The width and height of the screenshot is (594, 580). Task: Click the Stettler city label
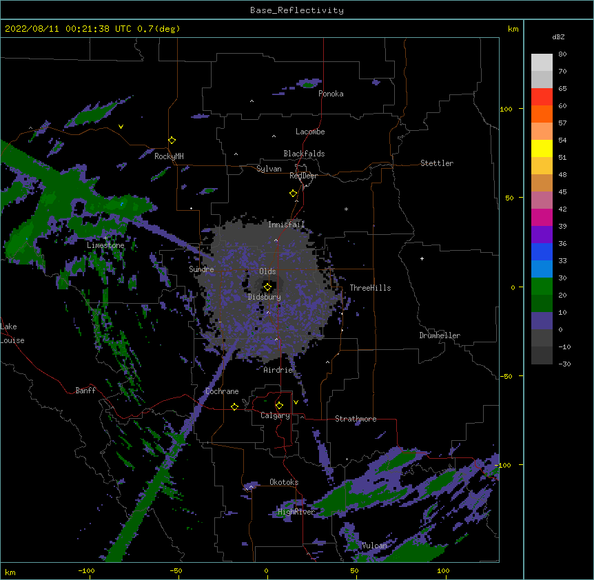[x=437, y=163]
